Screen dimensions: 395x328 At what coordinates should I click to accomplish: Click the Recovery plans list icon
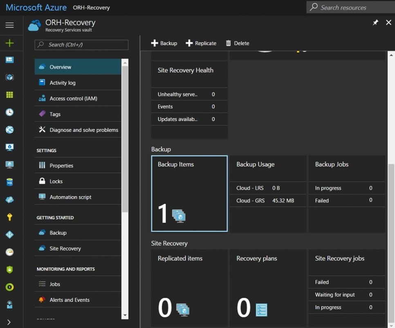tap(261, 310)
